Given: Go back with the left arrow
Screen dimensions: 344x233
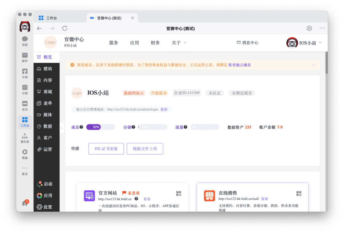Looking at the screenshot, I should [x=39, y=29].
